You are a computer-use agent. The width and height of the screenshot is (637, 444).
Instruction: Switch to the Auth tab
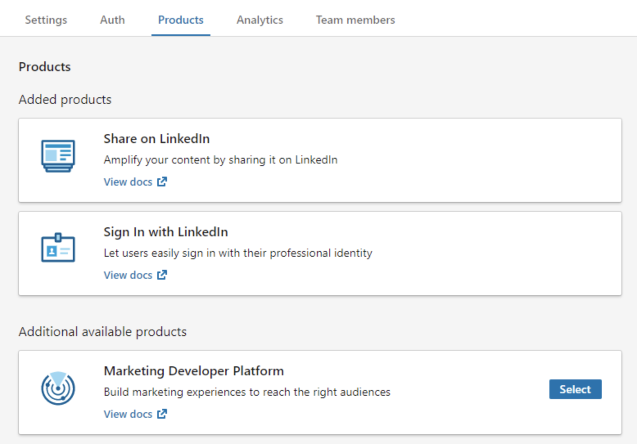coord(112,20)
